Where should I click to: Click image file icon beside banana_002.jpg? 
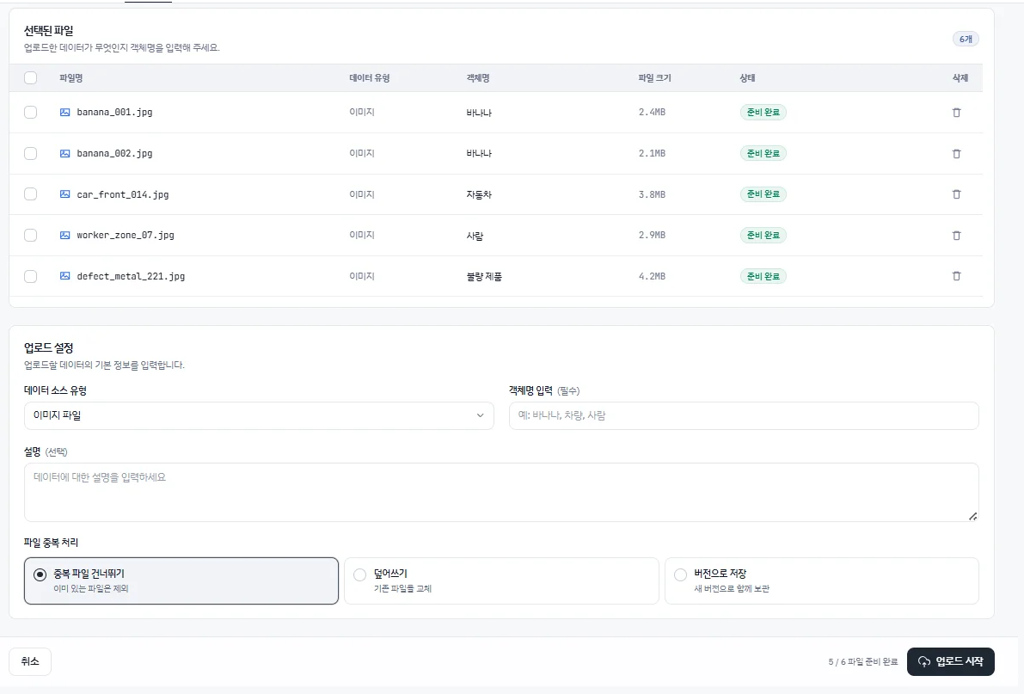pos(64,154)
